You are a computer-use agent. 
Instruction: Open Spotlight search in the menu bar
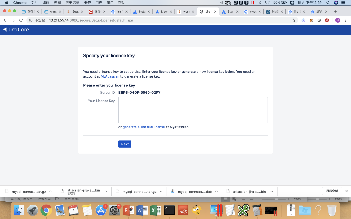(x=328, y=3)
